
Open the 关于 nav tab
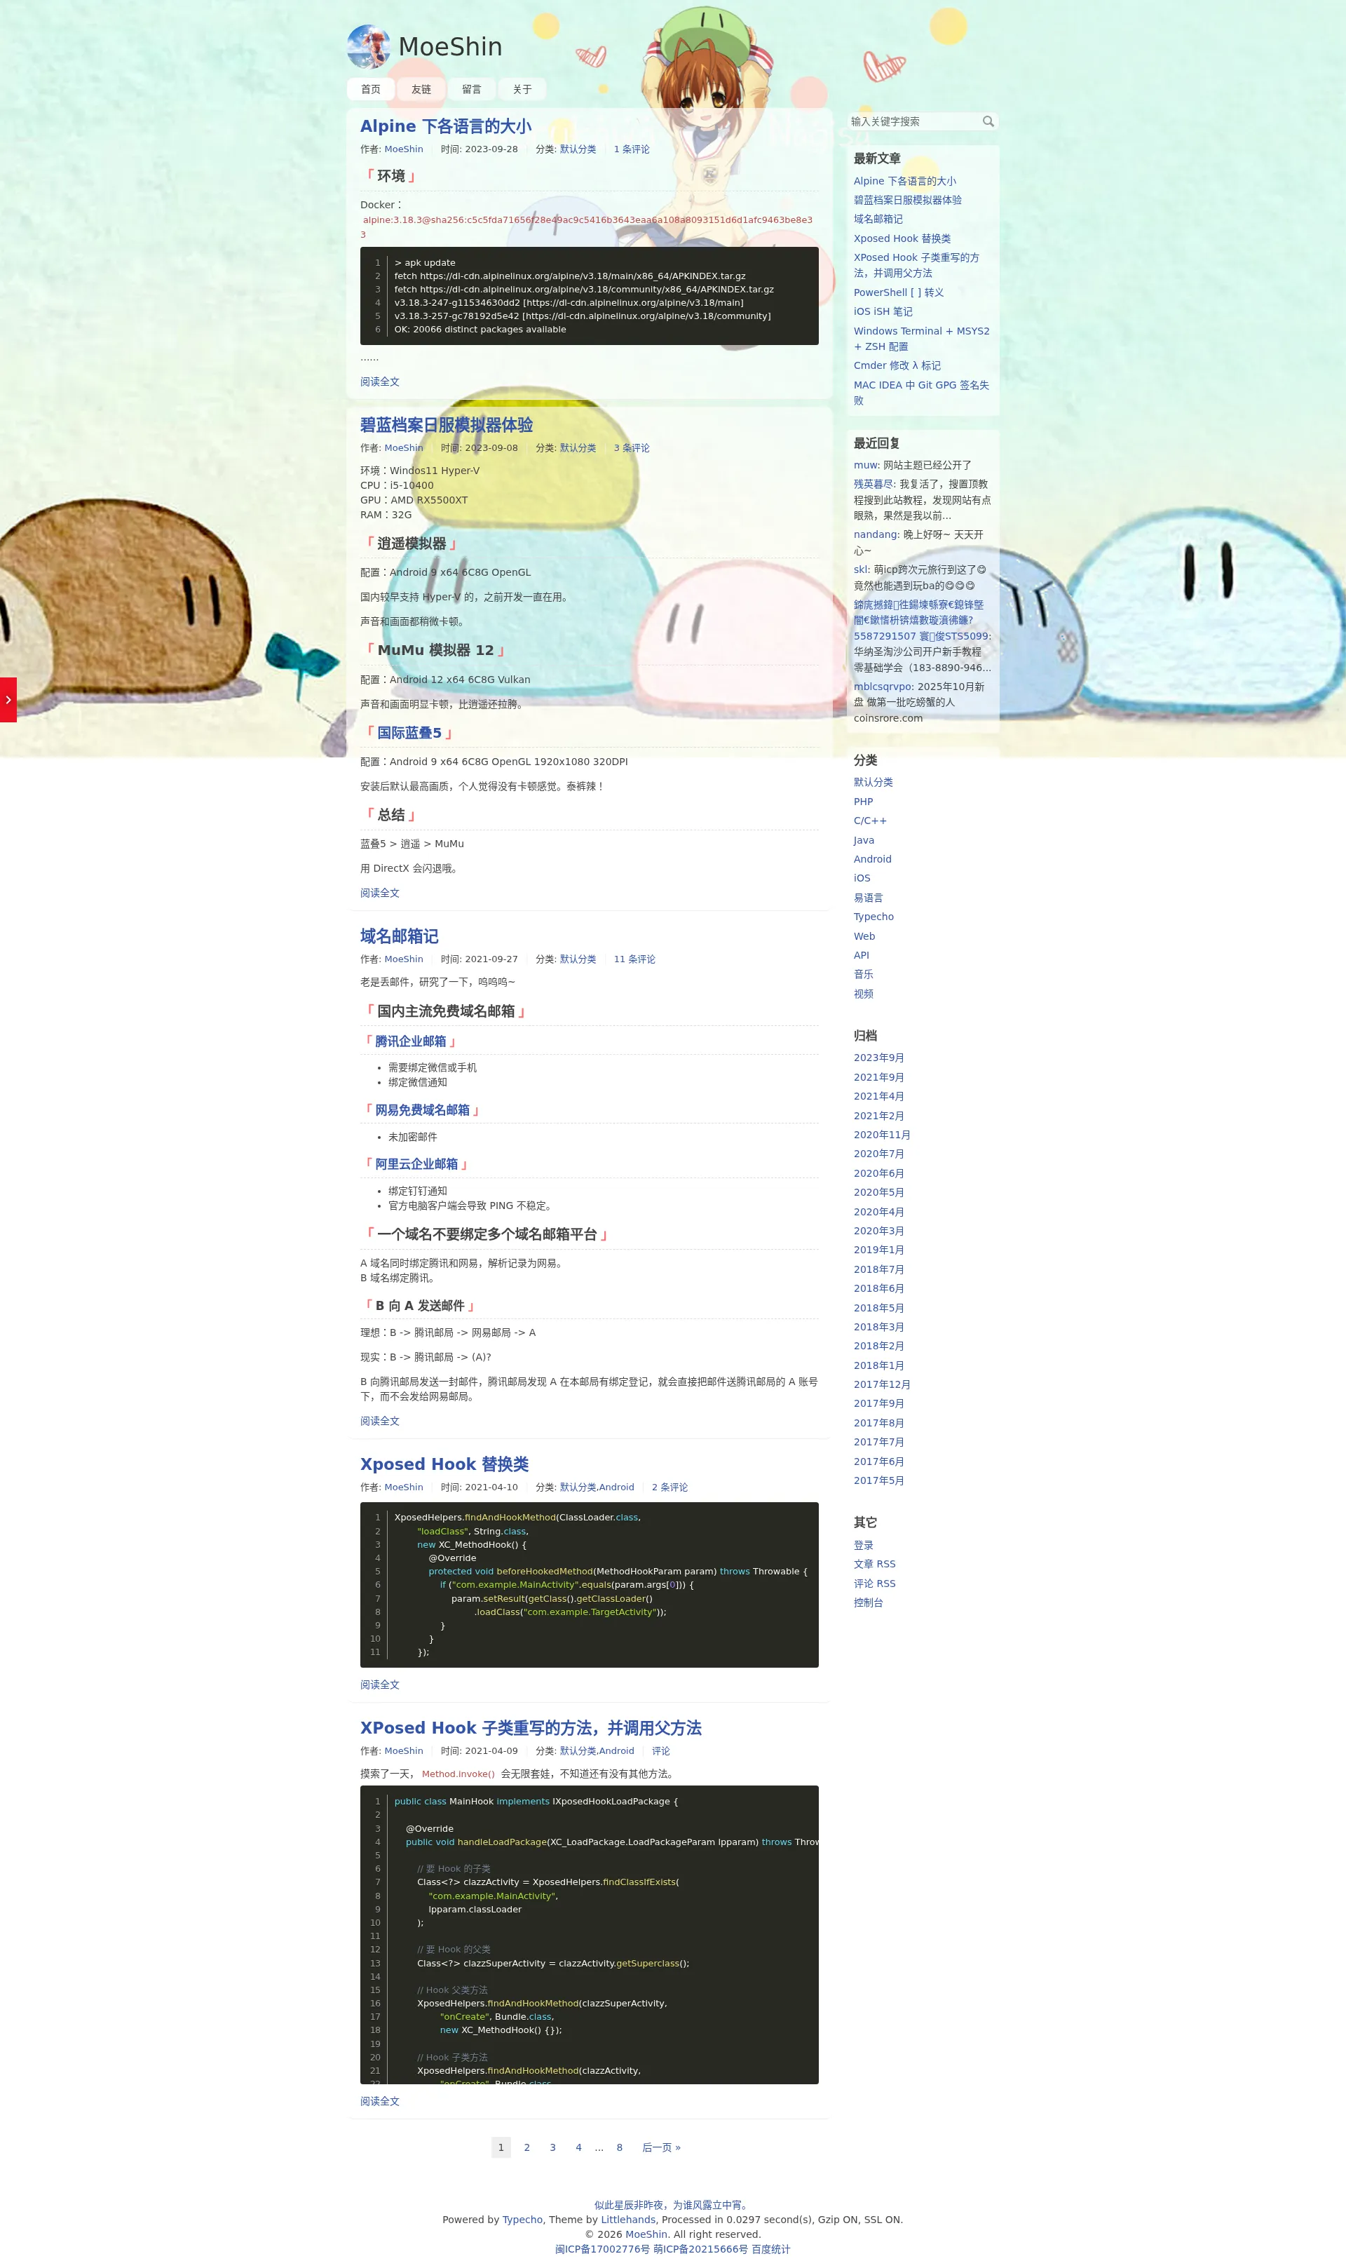click(522, 89)
